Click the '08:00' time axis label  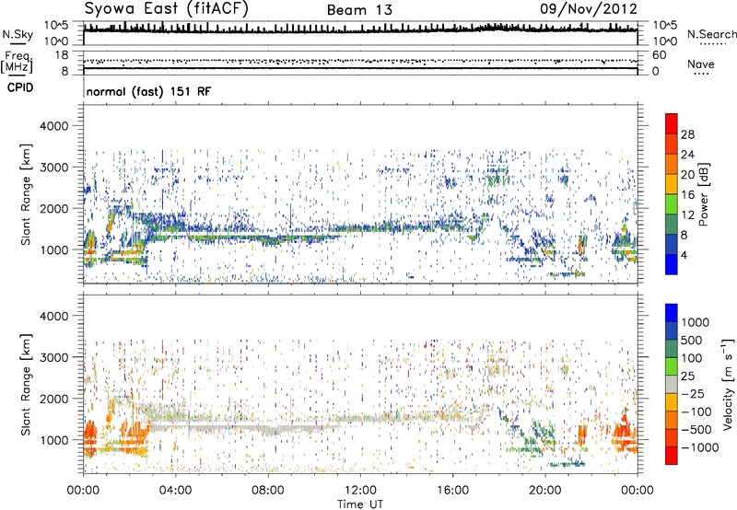[267, 491]
